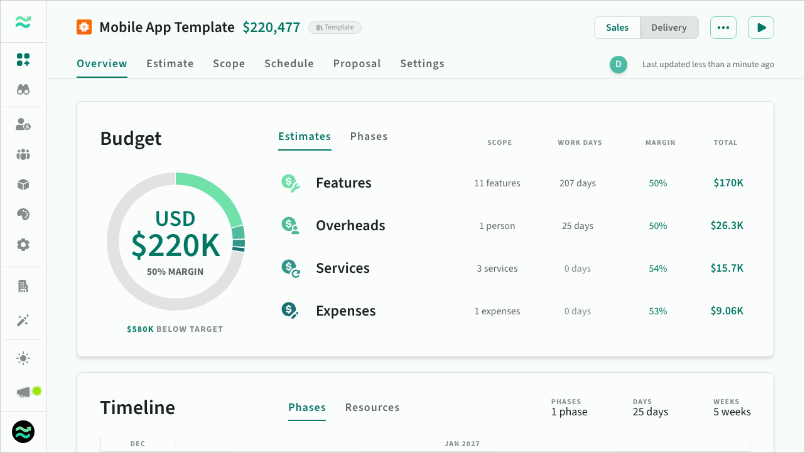Image resolution: width=805 pixels, height=453 pixels.
Task: Switch Budget view to Phases tab
Action: point(369,136)
